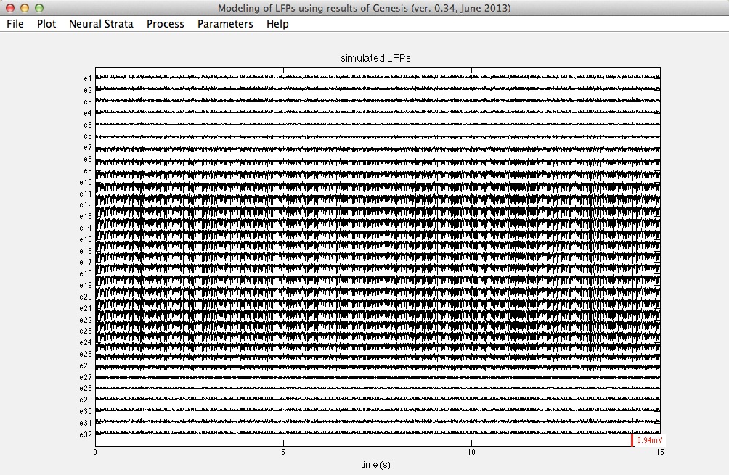The image size is (729, 475).
Task: Click the 'simulated LFPs' plot title
Action: 376,58
